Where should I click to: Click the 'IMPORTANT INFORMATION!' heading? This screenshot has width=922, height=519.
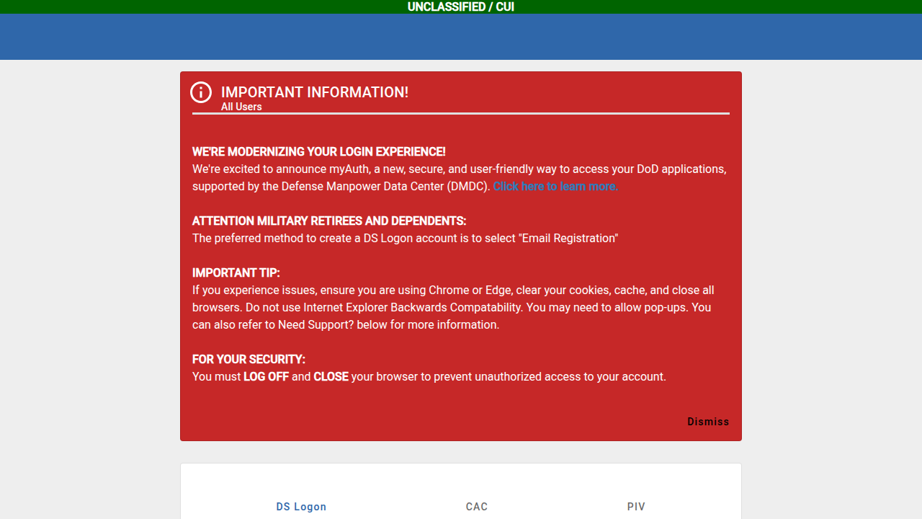[x=315, y=92]
